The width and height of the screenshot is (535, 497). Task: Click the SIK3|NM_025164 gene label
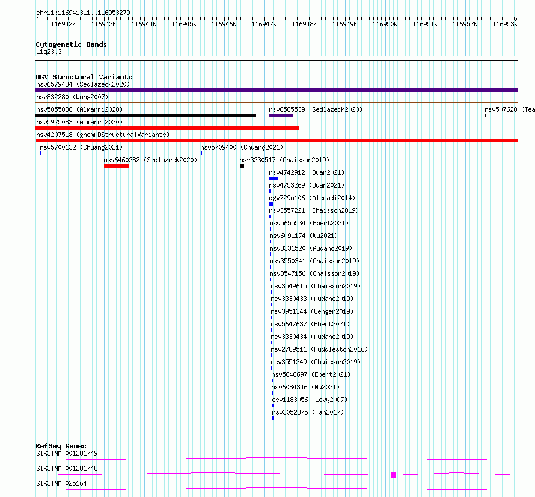click(61, 483)
